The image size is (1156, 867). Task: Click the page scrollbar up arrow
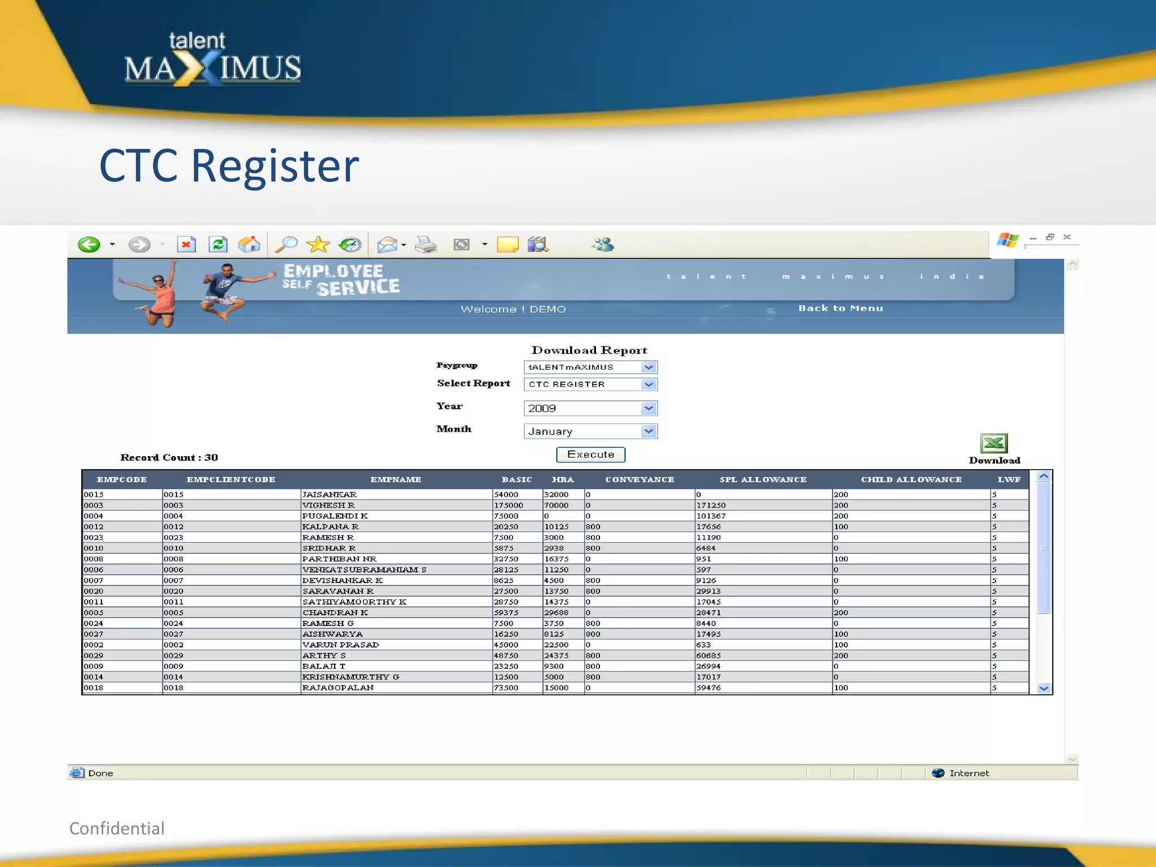(1072, 264)
